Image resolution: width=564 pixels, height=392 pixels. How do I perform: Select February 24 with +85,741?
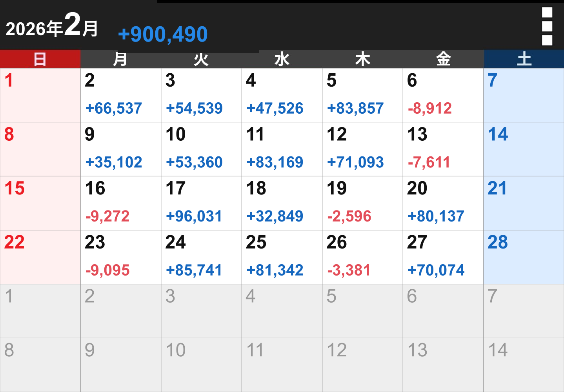(202, 257)
